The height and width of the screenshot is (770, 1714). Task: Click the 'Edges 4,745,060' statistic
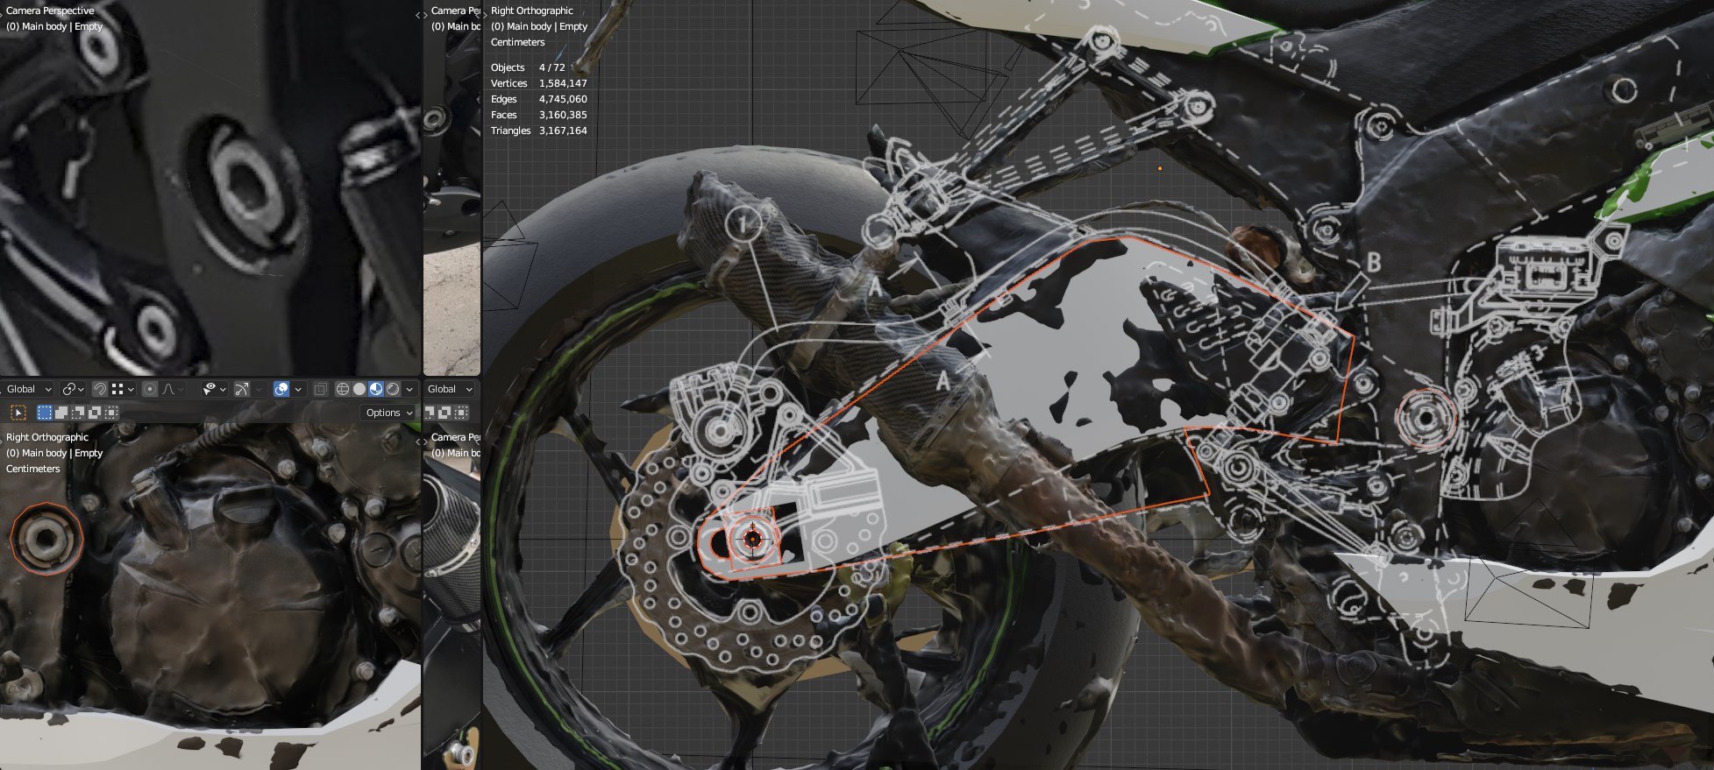539,99
